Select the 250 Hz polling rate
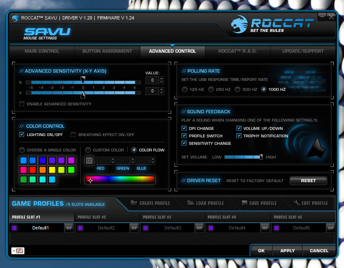 click(x=211, y=90)
